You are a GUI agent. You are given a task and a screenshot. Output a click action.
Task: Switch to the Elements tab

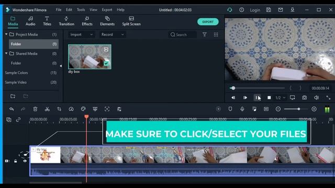pyautogui.click(x=107, y=21)
